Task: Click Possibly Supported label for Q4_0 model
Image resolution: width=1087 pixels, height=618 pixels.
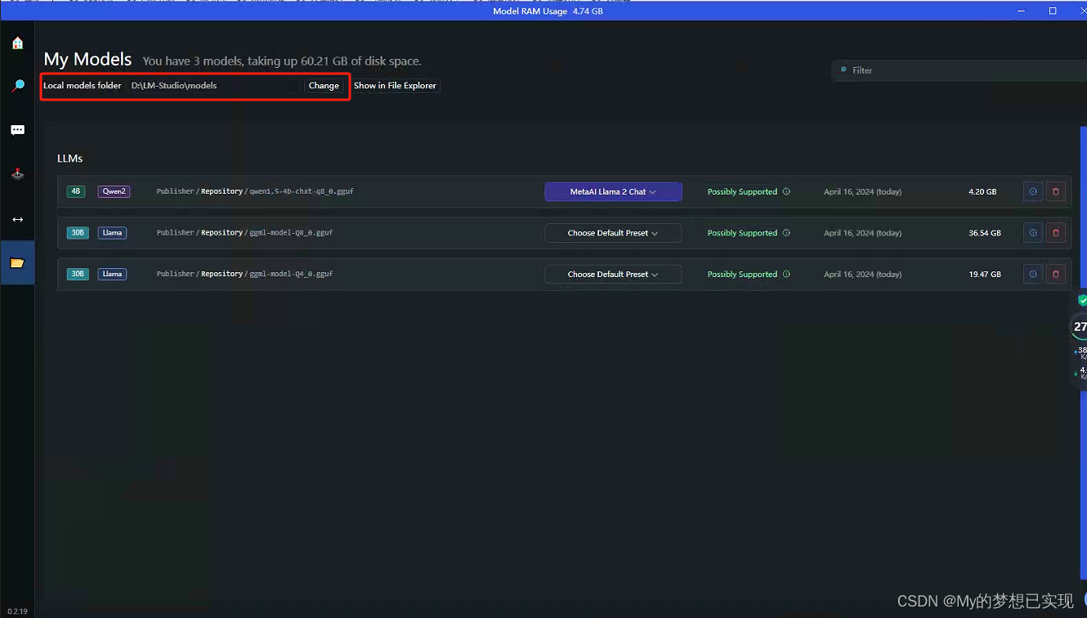Action: (x=742, y=275)
